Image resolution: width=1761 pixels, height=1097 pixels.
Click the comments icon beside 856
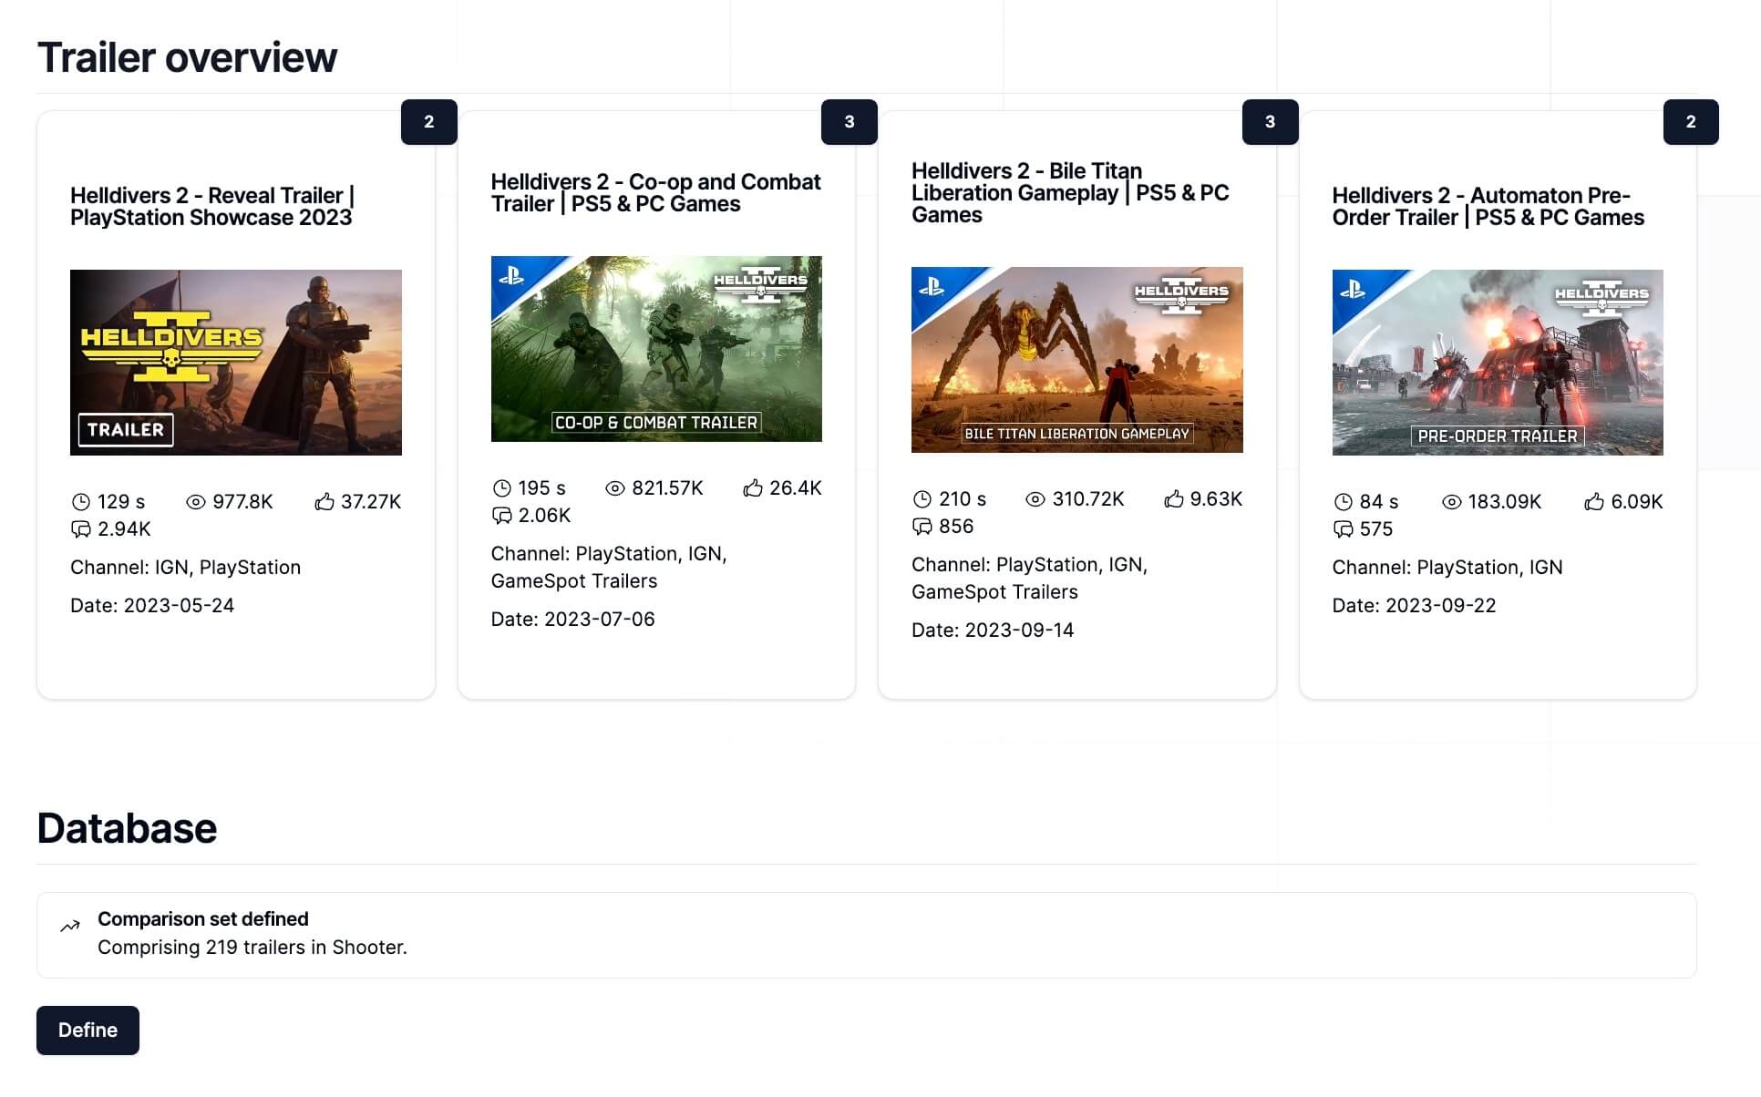point(922,527)
